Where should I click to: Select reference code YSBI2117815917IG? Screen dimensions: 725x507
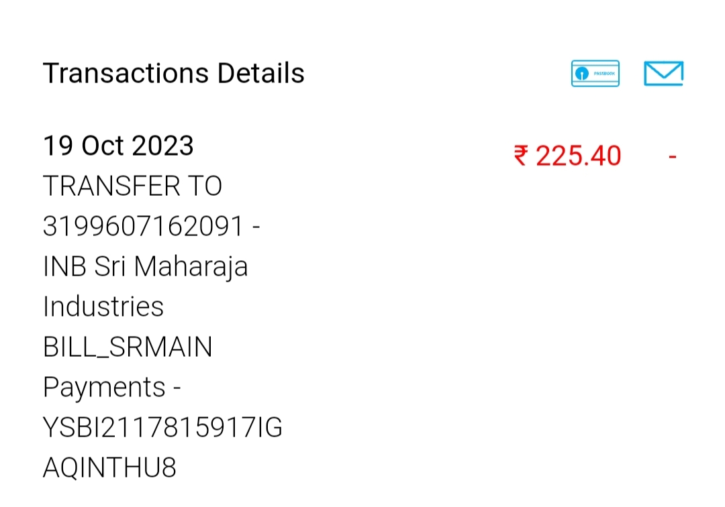coord(162,427)
